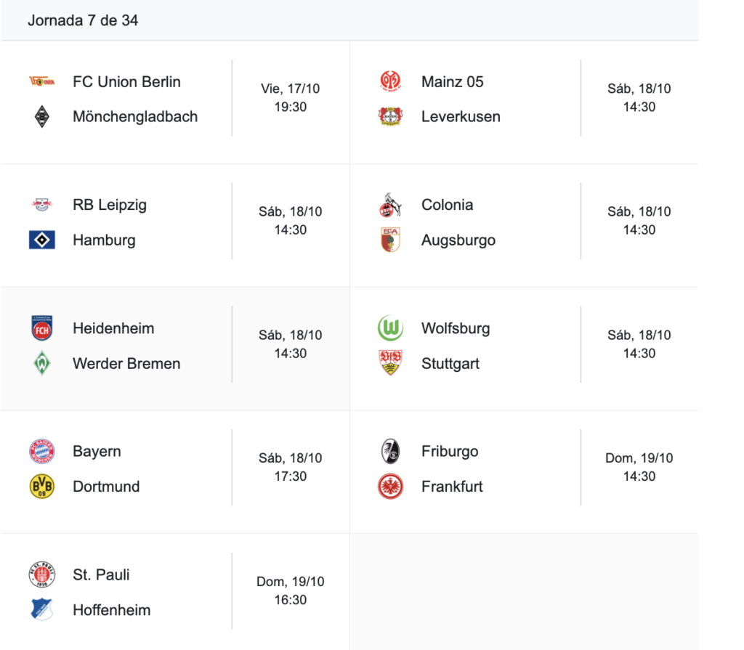
Task: Click the Bayern club crest
Action: 41,451
